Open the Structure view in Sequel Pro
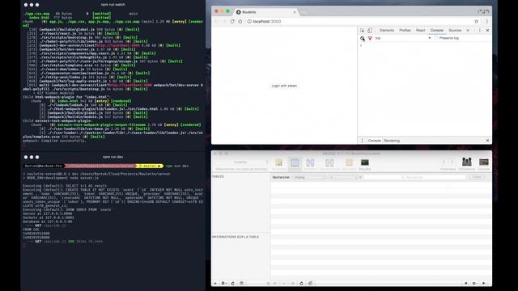This screenshot has width=518, height=291. click(278, 163)
